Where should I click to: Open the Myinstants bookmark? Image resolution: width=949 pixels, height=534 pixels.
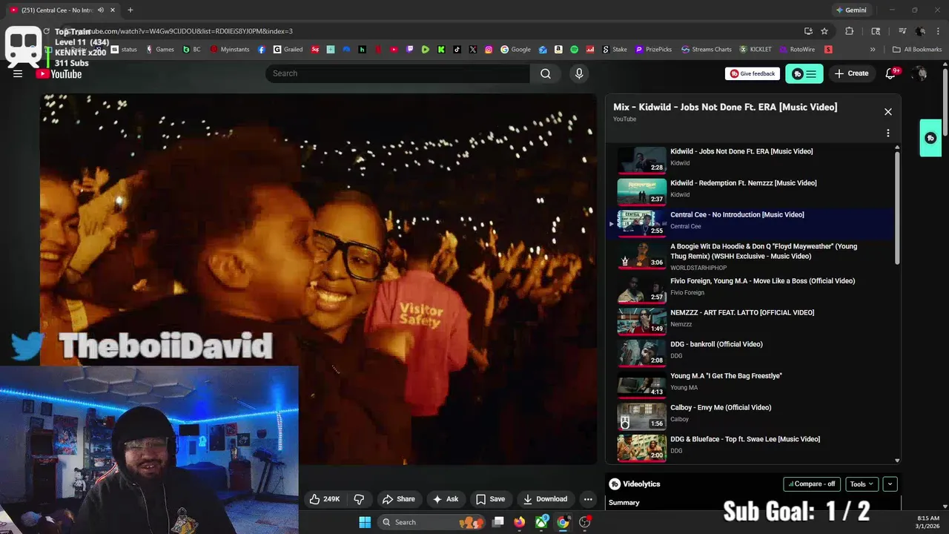[x=230, y=50]
